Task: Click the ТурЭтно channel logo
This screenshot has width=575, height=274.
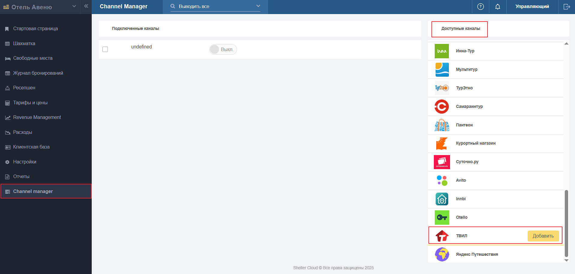Action: 442,88
